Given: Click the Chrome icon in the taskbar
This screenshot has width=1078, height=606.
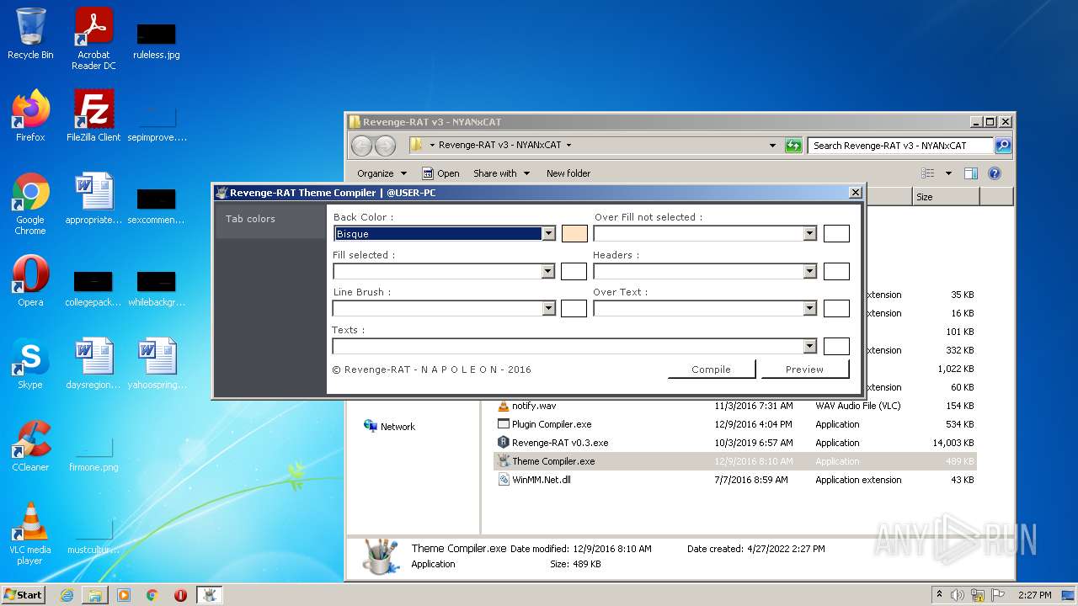Looking at the screenshot, I should pos(152,595).
